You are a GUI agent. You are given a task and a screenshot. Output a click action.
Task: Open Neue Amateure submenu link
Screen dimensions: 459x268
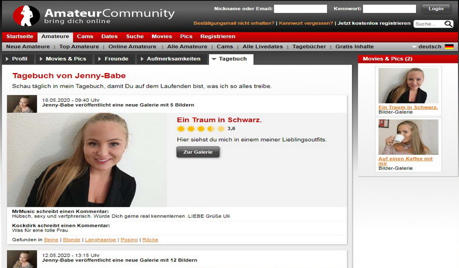28,46
